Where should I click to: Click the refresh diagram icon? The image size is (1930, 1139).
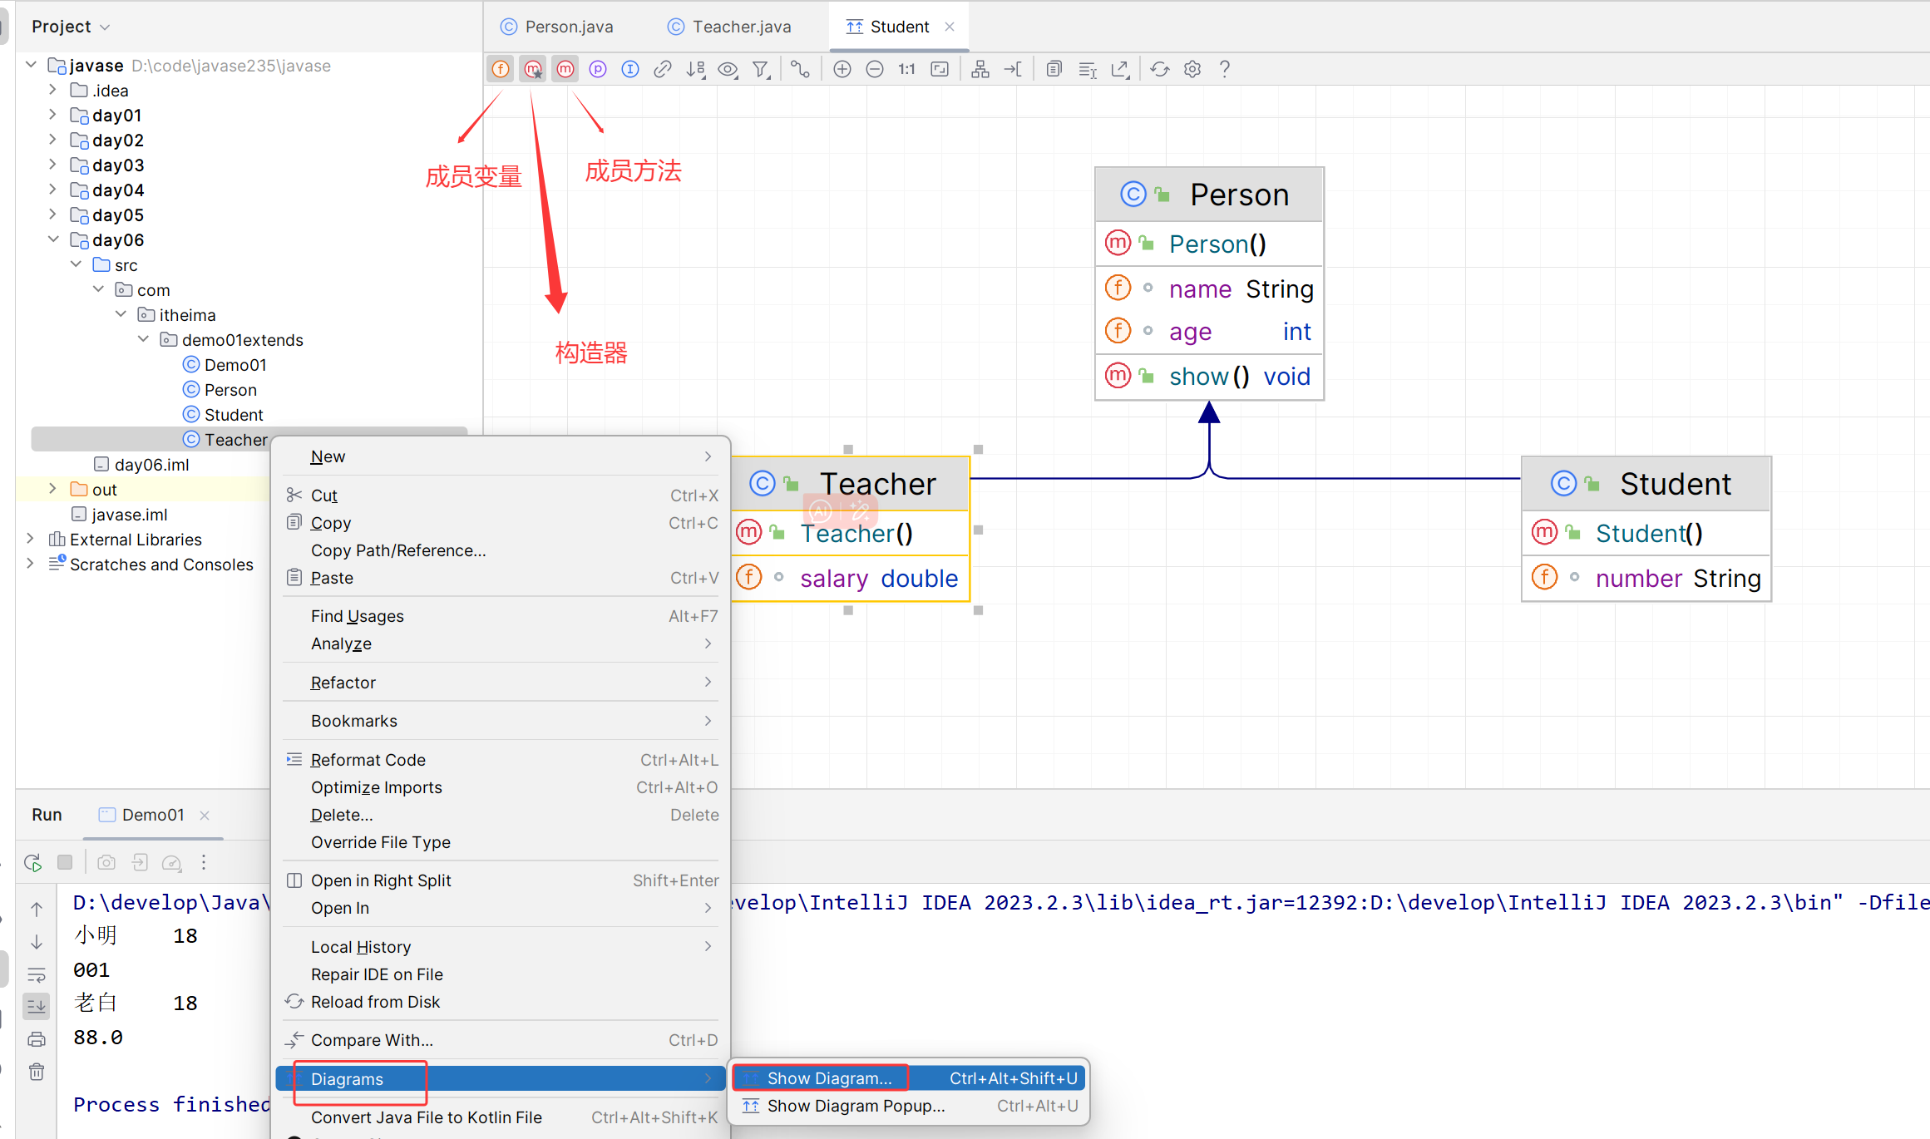coord(1160,69)
